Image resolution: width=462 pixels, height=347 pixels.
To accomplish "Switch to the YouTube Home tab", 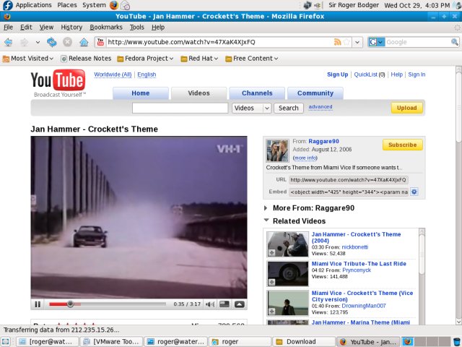I will [x=141, y=93].
